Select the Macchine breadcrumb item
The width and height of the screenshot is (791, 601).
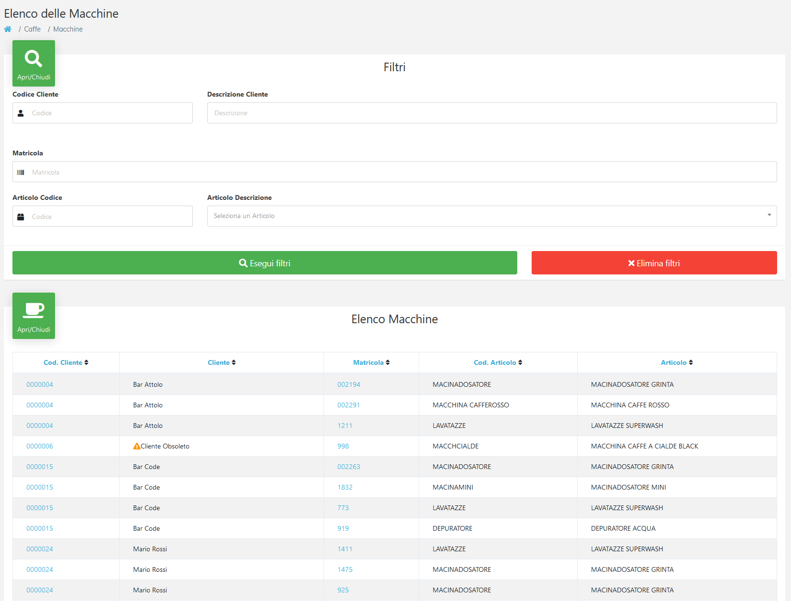coord(68,29)
